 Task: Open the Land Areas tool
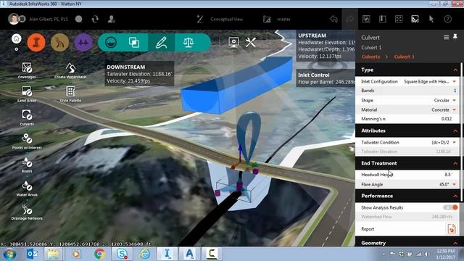click(27, 94)
